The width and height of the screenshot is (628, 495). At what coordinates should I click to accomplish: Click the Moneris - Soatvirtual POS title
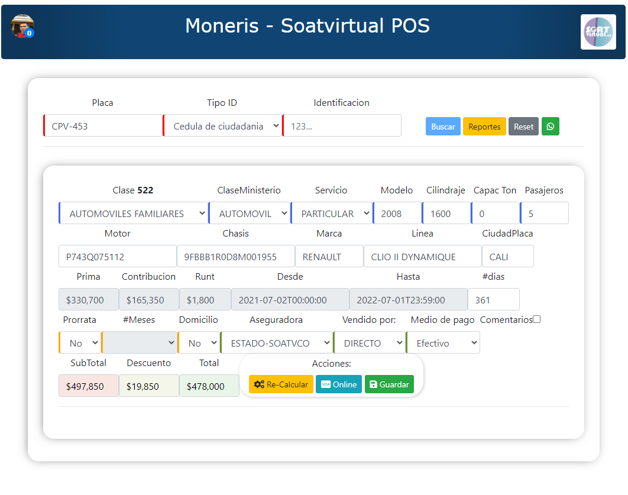[x=307, y=25]
